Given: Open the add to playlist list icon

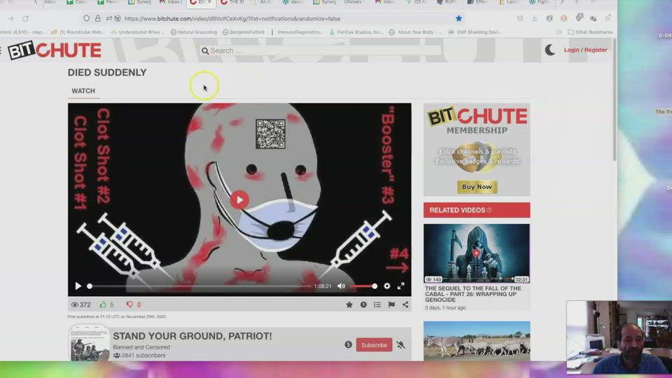Looking at the screenshot, I should click(x=377, y=304).
